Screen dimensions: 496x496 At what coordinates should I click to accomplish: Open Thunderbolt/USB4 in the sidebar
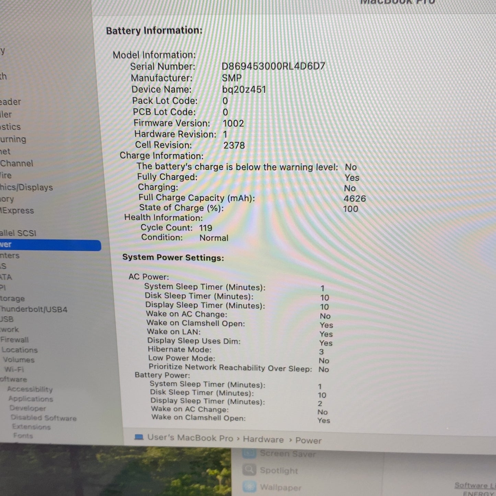pyautogui.click(x=34, y=309)
